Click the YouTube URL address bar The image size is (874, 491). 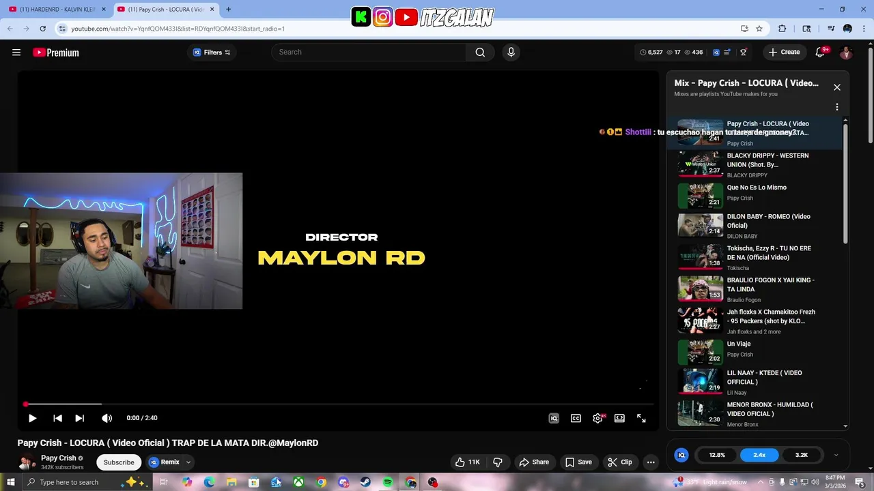click(396, 29)
